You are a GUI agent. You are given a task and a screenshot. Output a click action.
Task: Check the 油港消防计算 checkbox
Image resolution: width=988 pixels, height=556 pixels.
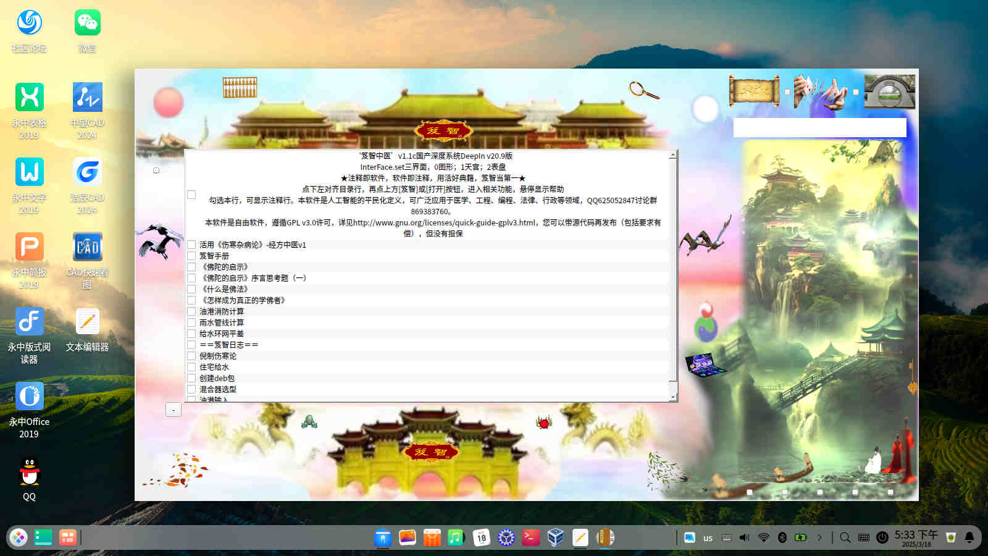[x=191, y=311]
